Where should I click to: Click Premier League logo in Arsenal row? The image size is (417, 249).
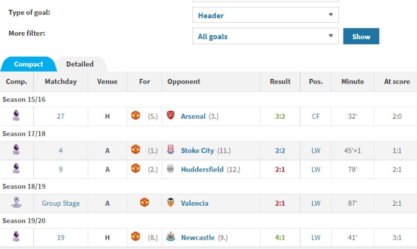(x=16, y=116)
